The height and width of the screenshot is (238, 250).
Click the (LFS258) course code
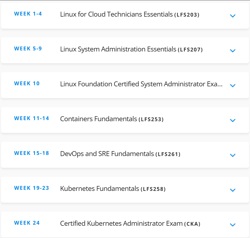pos(153,189)
